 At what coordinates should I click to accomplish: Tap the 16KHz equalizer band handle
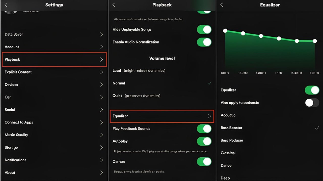click(x=315, y=41)
